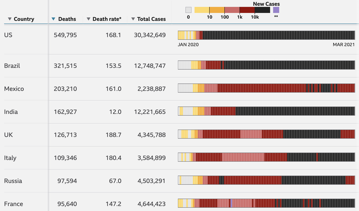Click the JAN 2020 timeline label
Viewport: 359px width, 211px height.
pos(188,44)
